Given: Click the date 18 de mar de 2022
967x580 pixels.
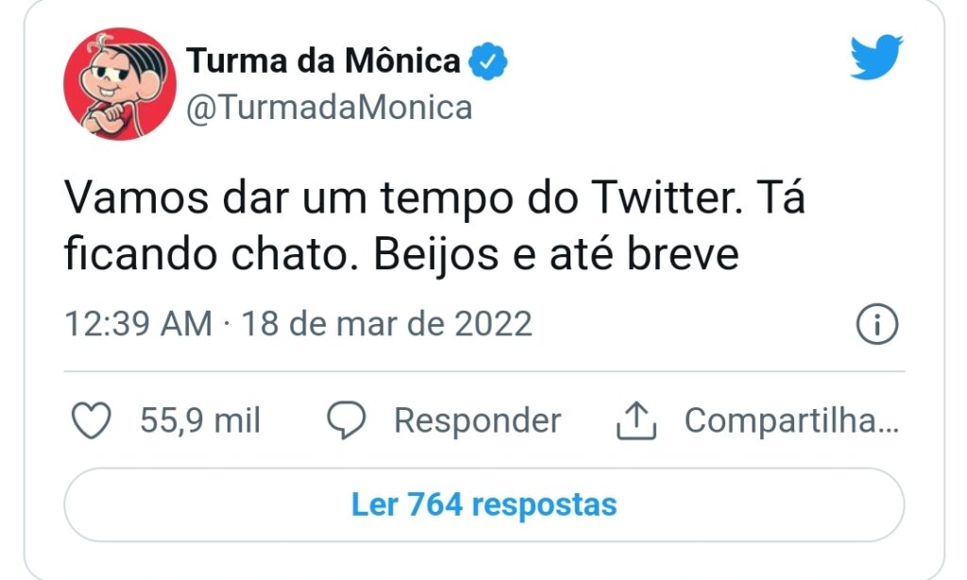Looking at the screenshot, I should [387, 325].
